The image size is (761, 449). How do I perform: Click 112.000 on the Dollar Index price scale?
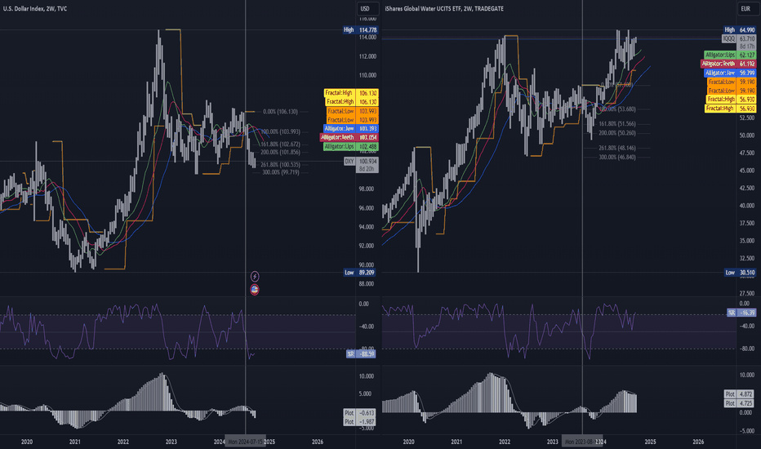367,56
